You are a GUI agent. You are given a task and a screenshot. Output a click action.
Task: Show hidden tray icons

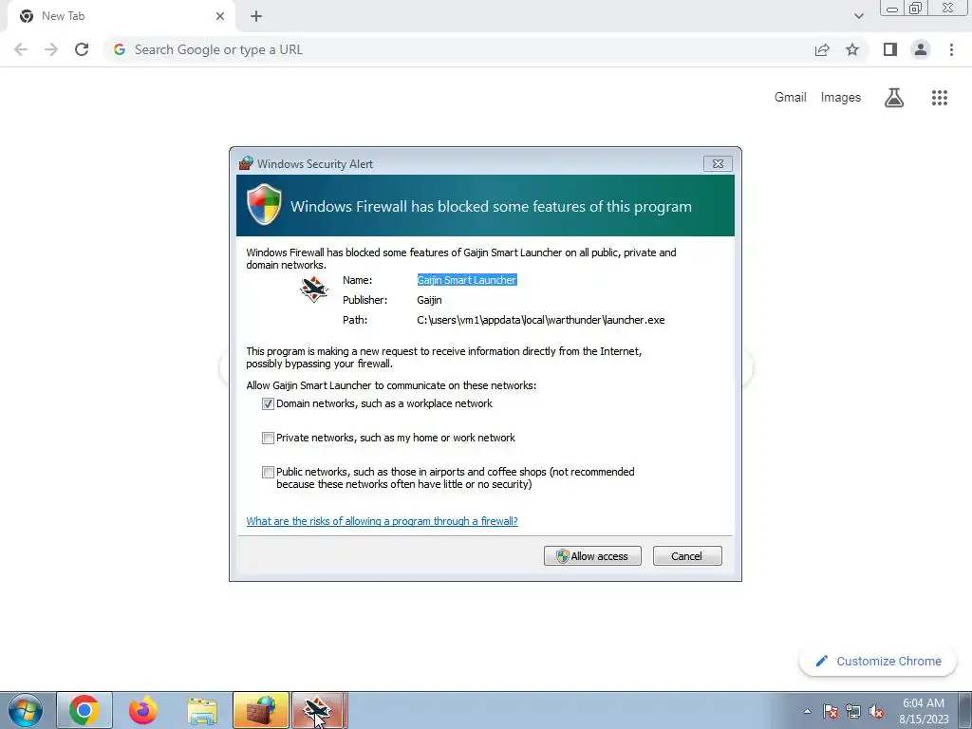(x=807, y=711)
